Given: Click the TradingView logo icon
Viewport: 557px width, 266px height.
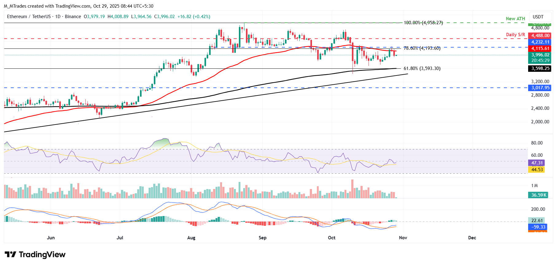Looking at the screenshot, I should pyautogui.click(x=10, y=255).
